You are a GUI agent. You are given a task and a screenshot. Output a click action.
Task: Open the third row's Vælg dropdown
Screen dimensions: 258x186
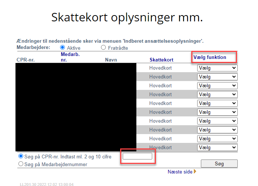[217, 86]
